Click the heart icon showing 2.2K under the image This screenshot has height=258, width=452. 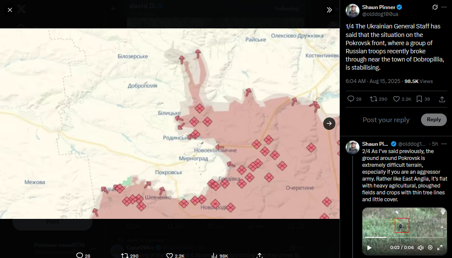click(175, 255)
